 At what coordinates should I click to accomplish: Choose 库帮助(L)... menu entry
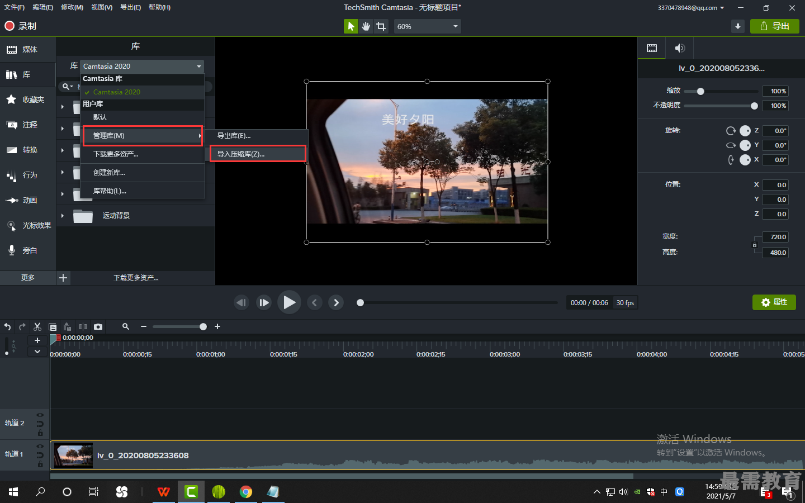tap(143, 191)
